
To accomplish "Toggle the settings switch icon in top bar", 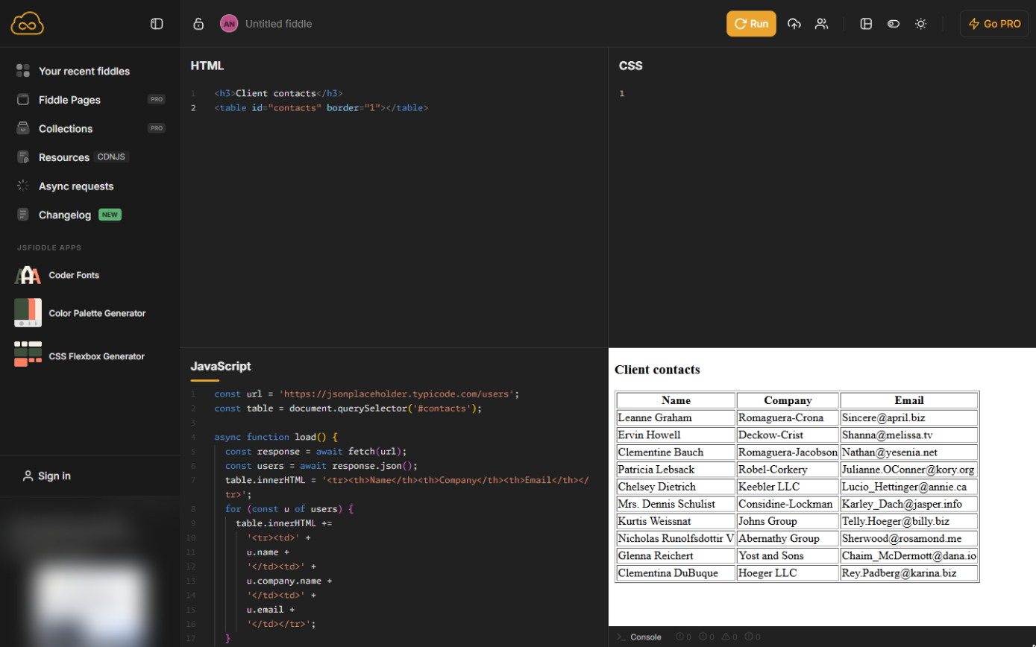I will pyautogui.click(x=893, y=24).
